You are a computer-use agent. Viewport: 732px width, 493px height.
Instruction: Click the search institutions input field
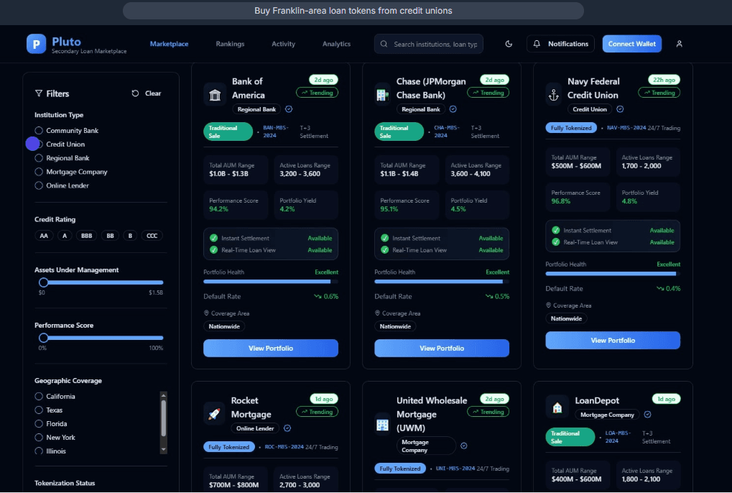point(429,44)
